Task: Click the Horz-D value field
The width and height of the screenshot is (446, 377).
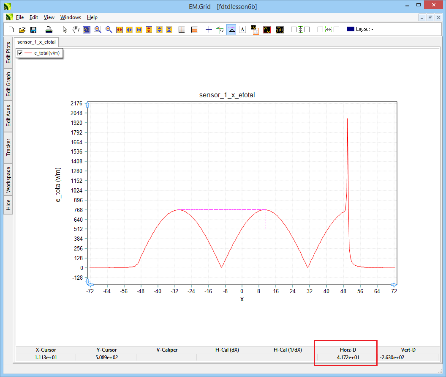Action: click(x=345, y=358)
